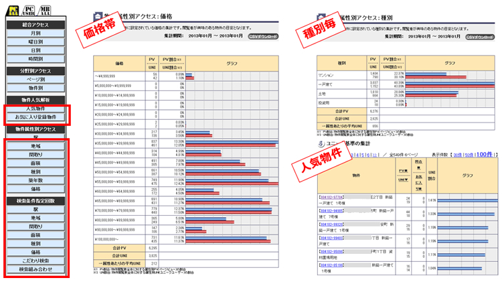Open 時間別 access report

(35, 59)
